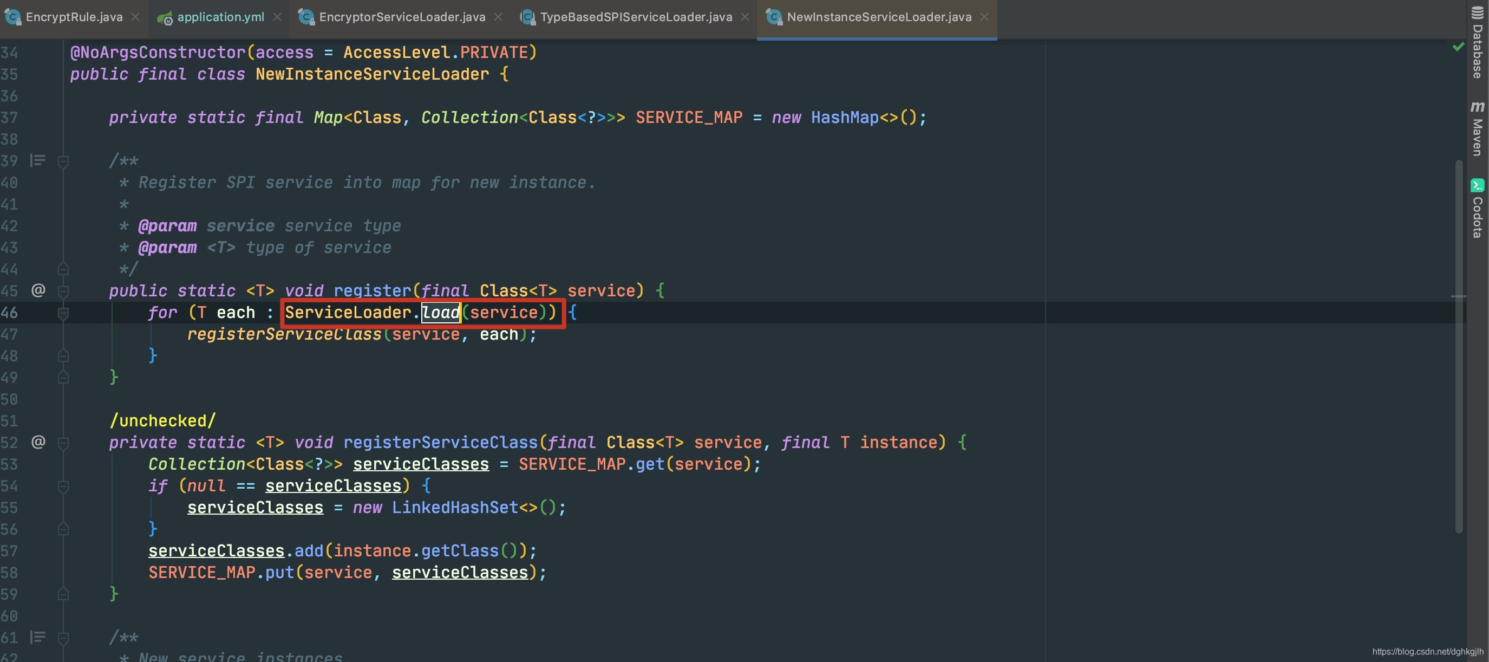Image resolution: width=1489 pixels, height=662 pixels.
Task: Open the Database tool window
Action: (1478, 43)
